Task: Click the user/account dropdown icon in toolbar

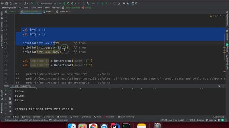Action: pyautogui.click(x=26, y=4)
